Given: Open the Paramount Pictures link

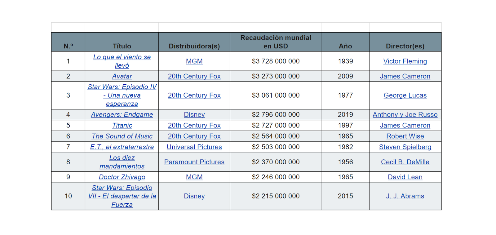Looking at the screenshot, I should pyautogui.click(x=194, y=162).
